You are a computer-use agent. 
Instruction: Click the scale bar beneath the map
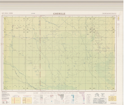(x=59, y=93)
